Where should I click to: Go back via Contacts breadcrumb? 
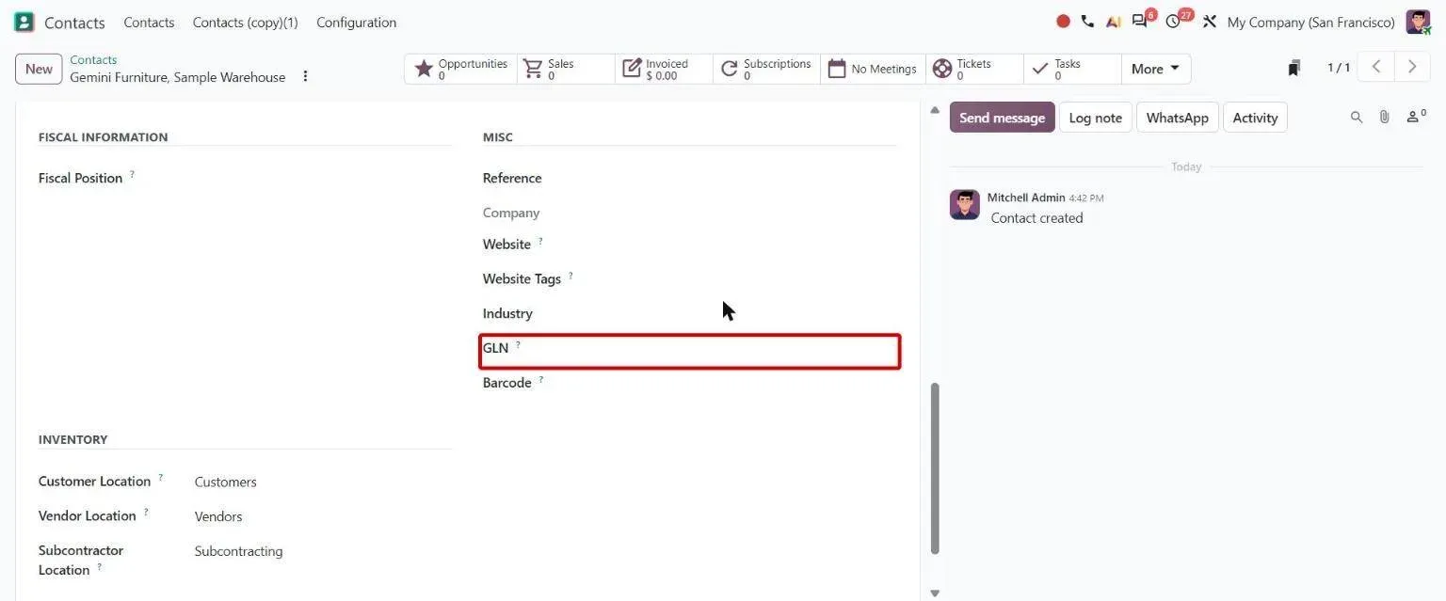(x=93, y=59)
